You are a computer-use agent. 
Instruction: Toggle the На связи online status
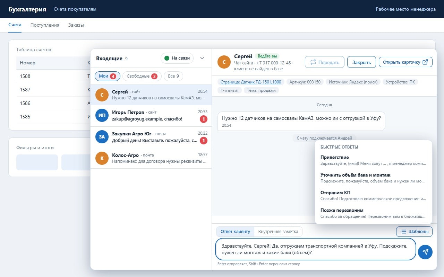point(177,58)
